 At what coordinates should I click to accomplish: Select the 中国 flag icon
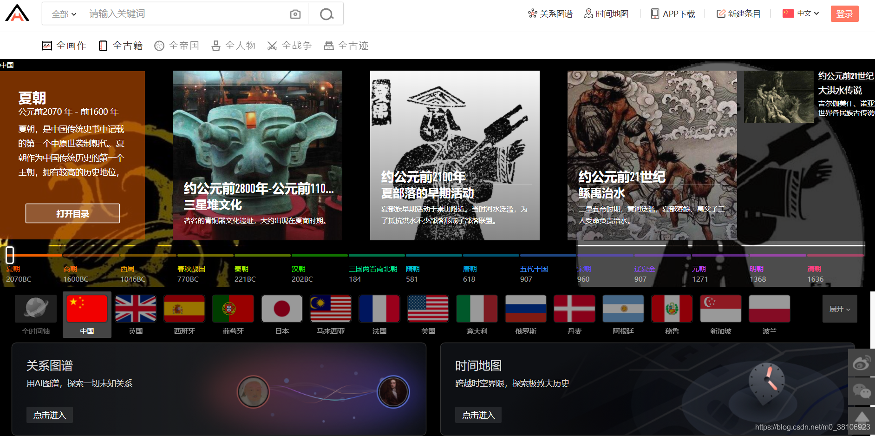point(87,309)
